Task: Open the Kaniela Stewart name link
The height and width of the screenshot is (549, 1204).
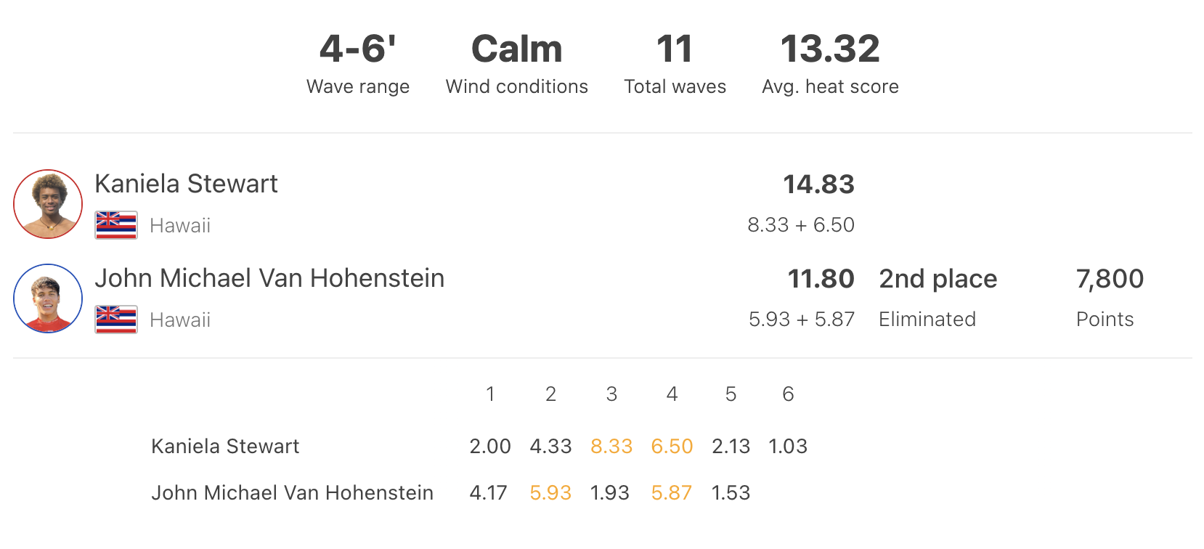Action: point(187,184)
